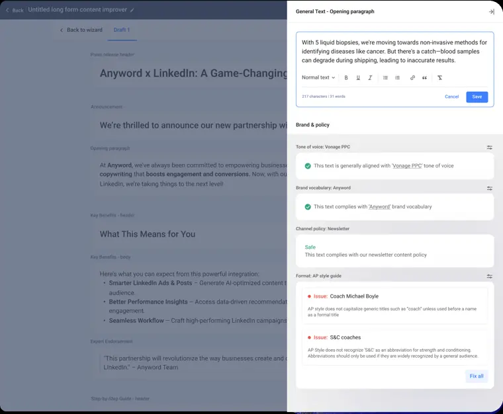Open the 'Anyword' brand vocabulary link

(379, 207)
